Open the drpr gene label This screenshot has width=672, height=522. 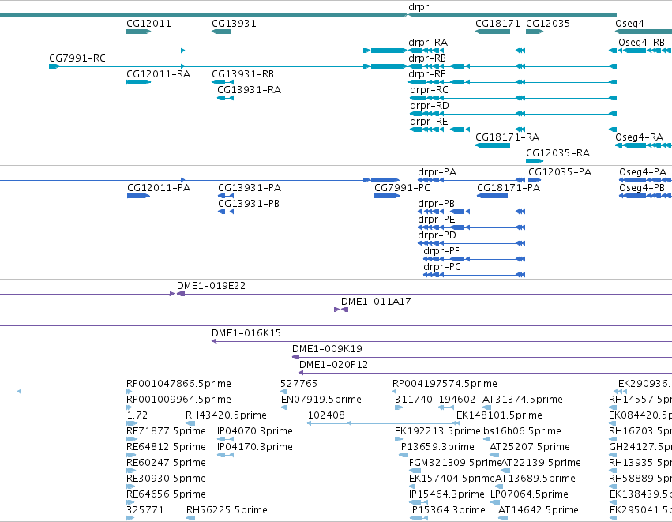pos(419,7)
